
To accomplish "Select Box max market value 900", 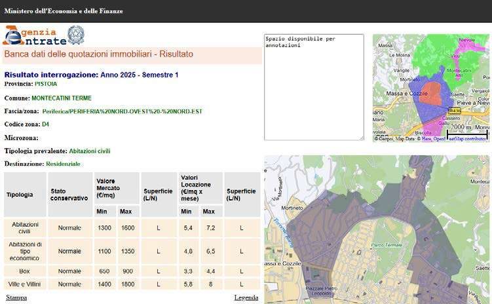I will [128, 271].
